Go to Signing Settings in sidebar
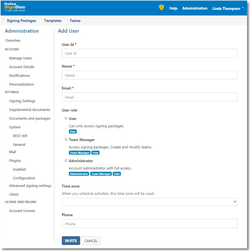The width and height of the screenshot is (251, 252). (x=22, y=101)
